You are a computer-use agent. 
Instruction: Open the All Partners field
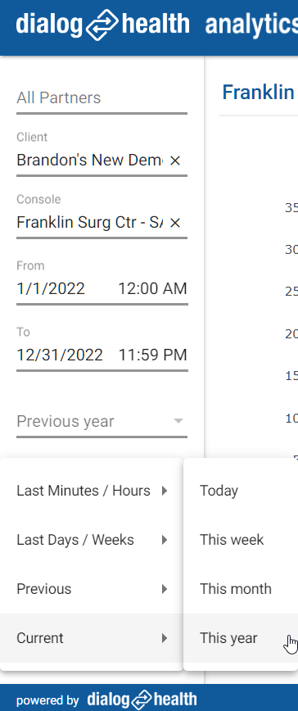click(102, 98)
